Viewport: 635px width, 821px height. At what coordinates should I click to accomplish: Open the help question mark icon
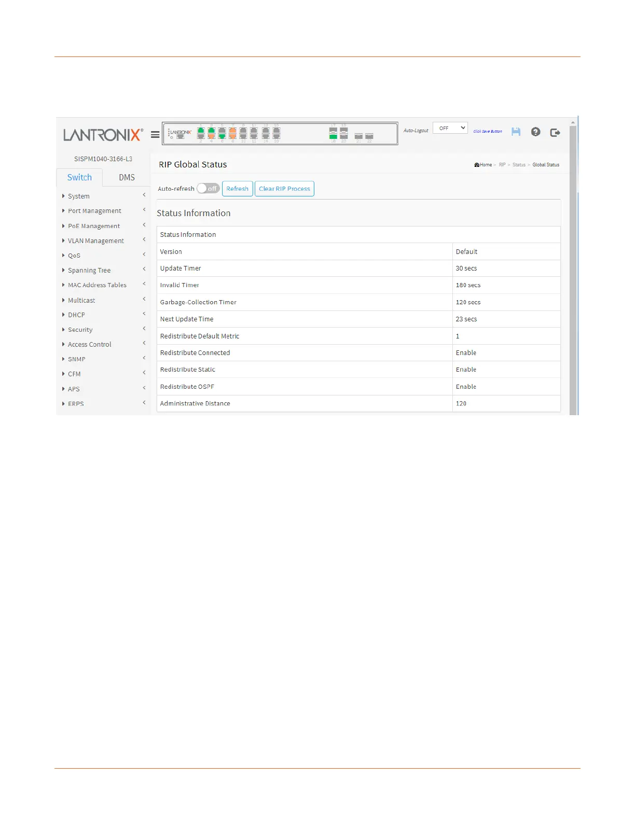[x=535, y=132]
